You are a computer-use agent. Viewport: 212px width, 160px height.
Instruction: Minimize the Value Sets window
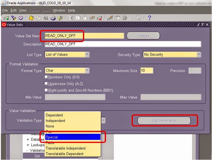click(198, 25)
